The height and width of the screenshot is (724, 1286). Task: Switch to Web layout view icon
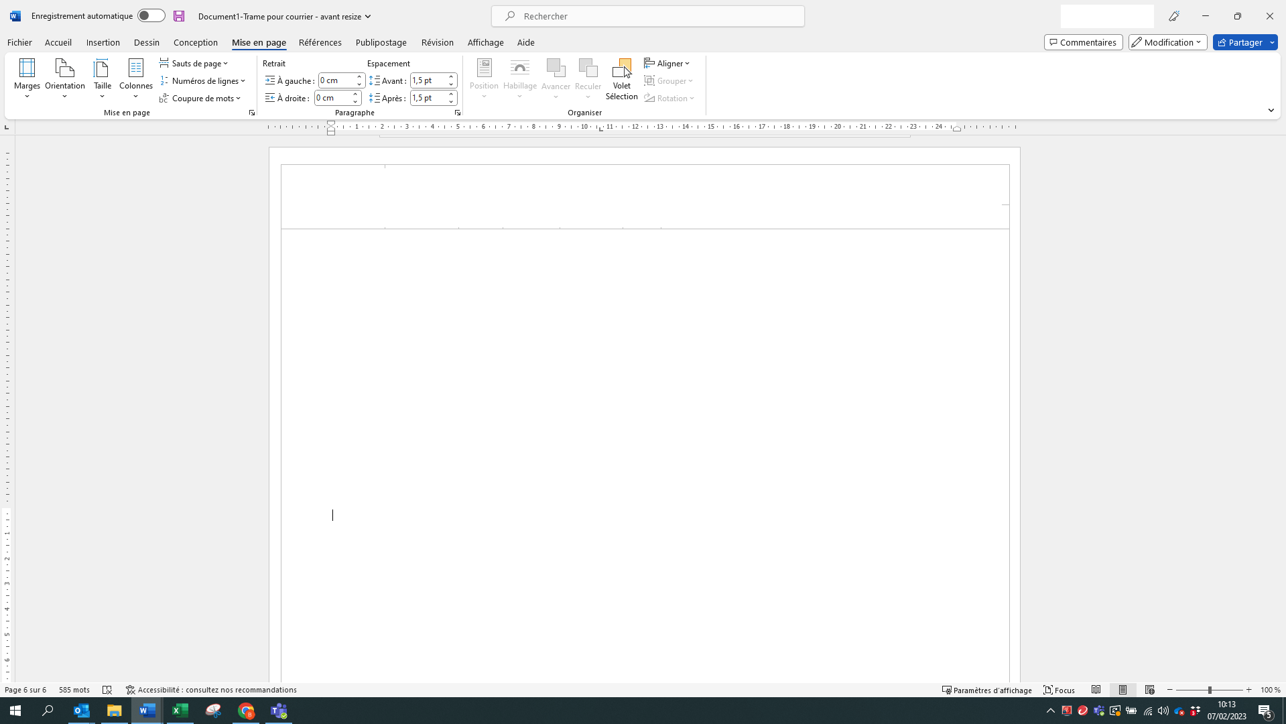1150,690
